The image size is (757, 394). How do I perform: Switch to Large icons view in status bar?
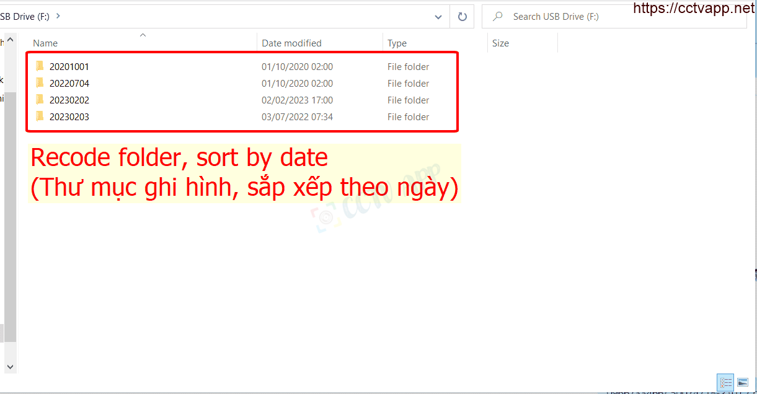pos(742,382)
